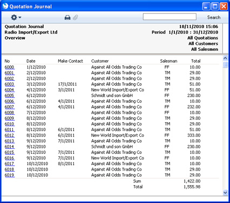The width and height of the screenshot is (230, 203).
Task: Minimize the Quotation Journal window
Action: (206, 6)
